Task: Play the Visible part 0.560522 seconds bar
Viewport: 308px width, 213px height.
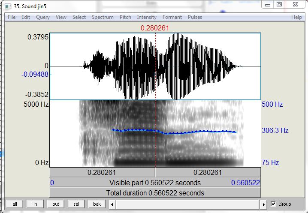Action: point(155,183)
